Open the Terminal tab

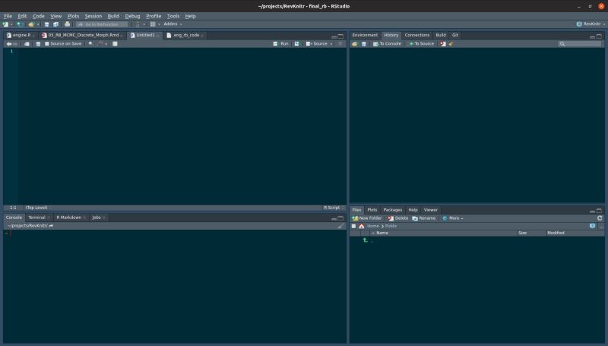[x=36, y=217]
